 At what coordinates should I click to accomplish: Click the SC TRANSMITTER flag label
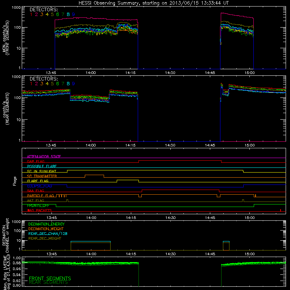click(x=42, y=176)
